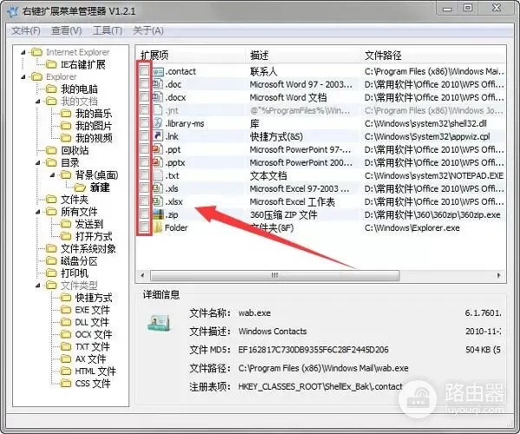Collapse the Internet Explorer tree node
This screenshot has height=434, width=520.
click(23, 52)
